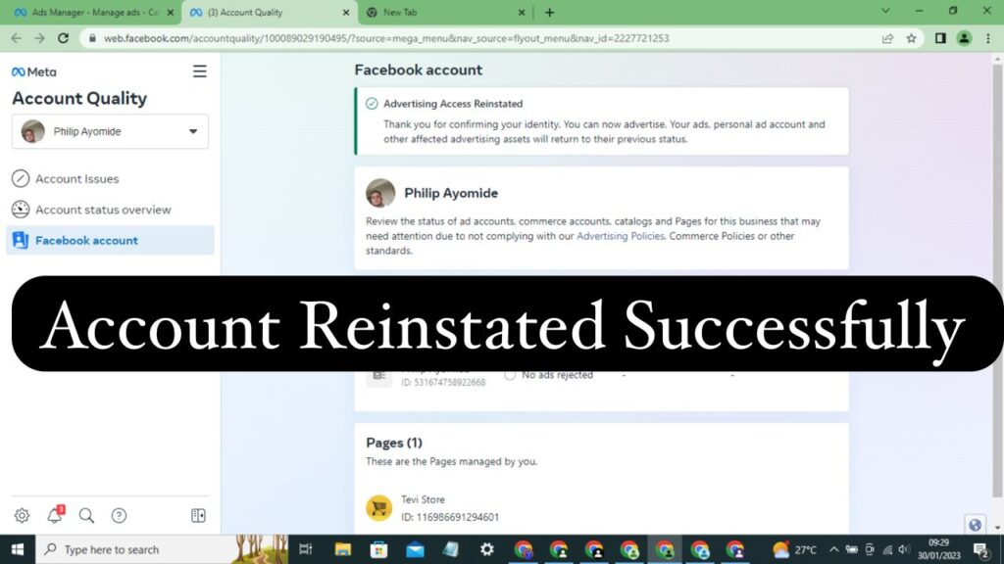Click the network icon in the system tray
The height and width of the screenshot is (564, 1004).
coord(887,549)
